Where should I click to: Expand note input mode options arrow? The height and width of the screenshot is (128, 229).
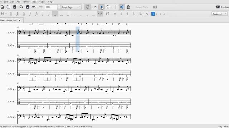(x=6, y=14)
